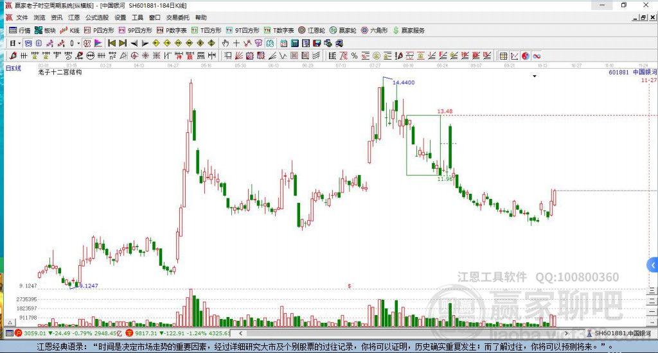Open the 公式选股 menu
Image resolution: width=658 pixels, height=353 pixels.
97,17
